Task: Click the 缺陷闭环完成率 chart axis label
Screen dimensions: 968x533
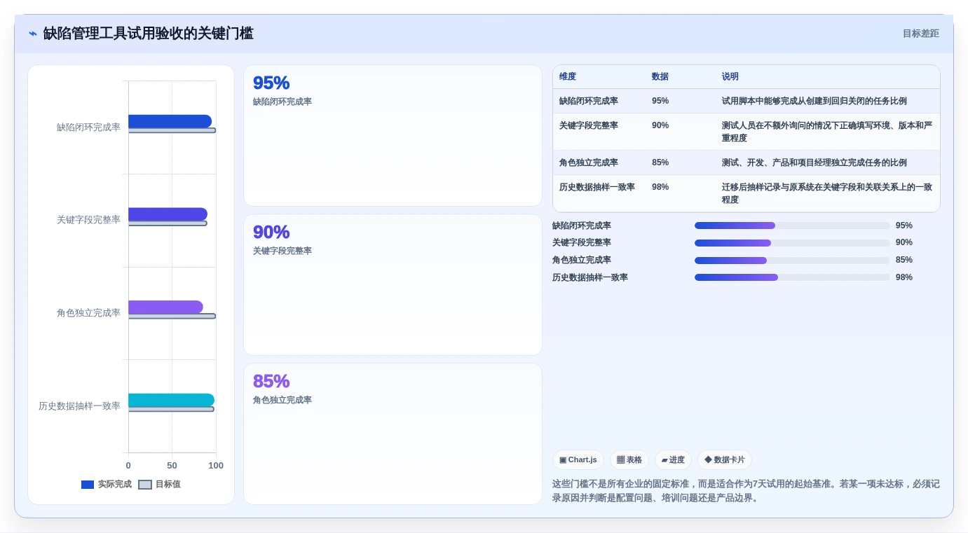Action: 88,127
